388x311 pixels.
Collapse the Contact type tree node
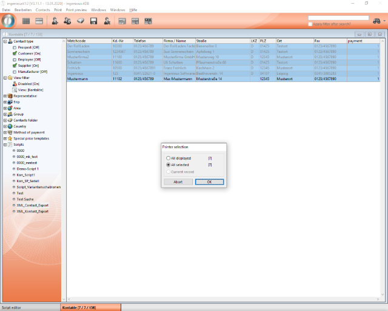point(5,41)
